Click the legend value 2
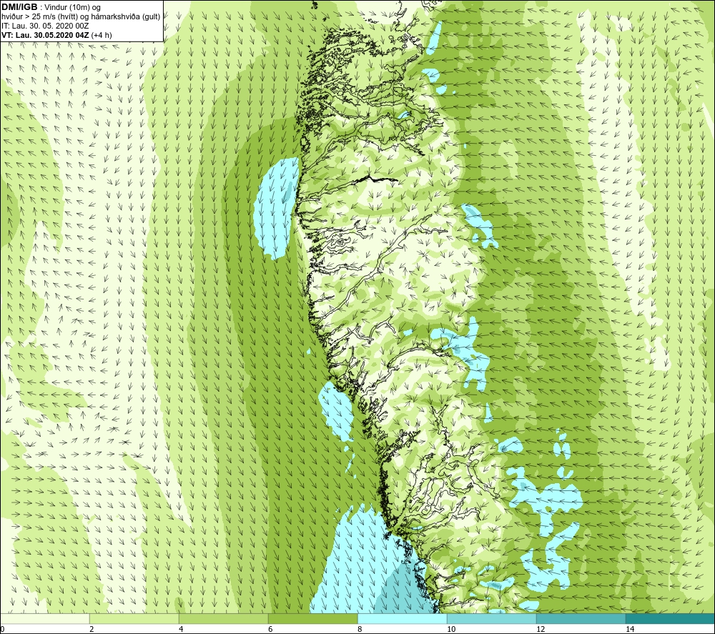715x634 pixels. pos(92,629)
